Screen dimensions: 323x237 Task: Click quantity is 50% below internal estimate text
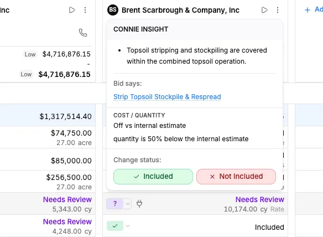click(181, 139)
